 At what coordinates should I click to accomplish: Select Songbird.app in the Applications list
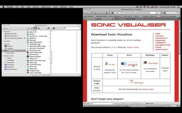tap(34, 71)
